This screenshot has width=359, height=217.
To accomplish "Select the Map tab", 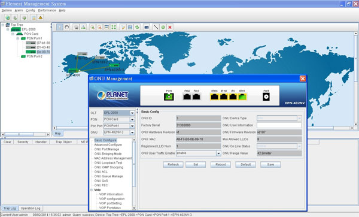I will point(57,133).
